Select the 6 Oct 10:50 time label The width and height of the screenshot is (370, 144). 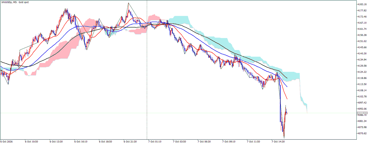[32, 142]
